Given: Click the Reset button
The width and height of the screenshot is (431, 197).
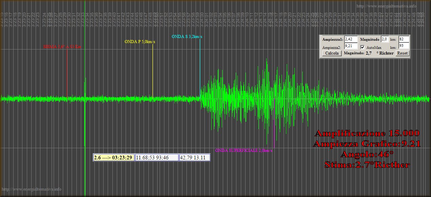Looking at the screenshot, I should pos(402,53).
